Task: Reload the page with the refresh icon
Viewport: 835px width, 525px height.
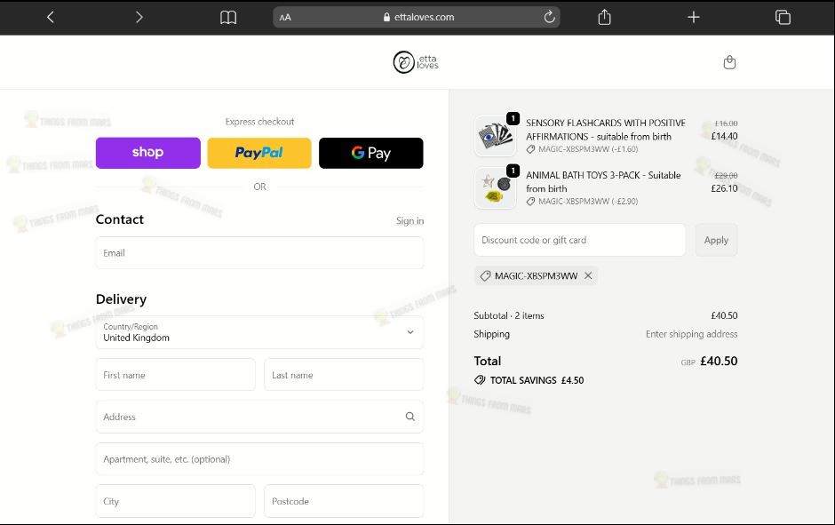Action: pos(549,17)
